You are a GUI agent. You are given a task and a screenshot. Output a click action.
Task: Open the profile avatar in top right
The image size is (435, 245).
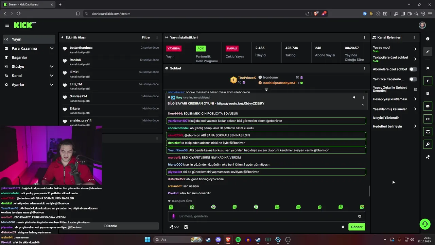coord(422,25)
